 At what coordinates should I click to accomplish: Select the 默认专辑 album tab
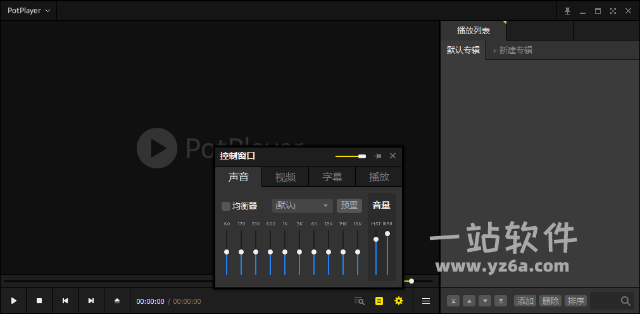click(463, 50)
